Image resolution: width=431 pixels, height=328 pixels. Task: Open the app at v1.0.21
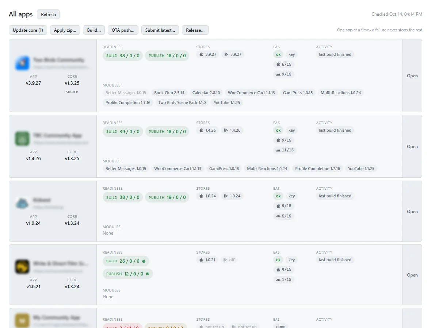click(412, 275)
